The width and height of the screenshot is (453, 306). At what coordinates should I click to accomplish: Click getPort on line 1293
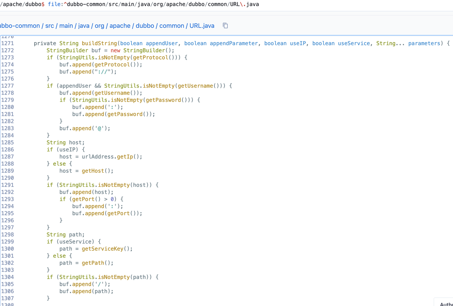point(84,199)
